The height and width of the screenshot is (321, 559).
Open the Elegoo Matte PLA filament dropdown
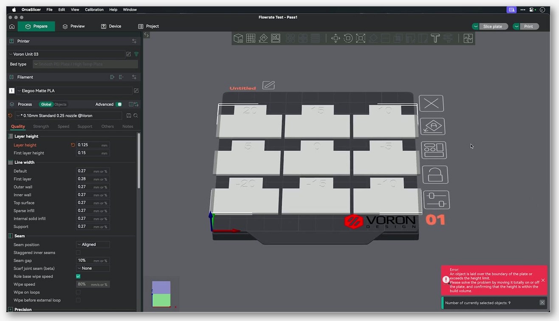74,91
